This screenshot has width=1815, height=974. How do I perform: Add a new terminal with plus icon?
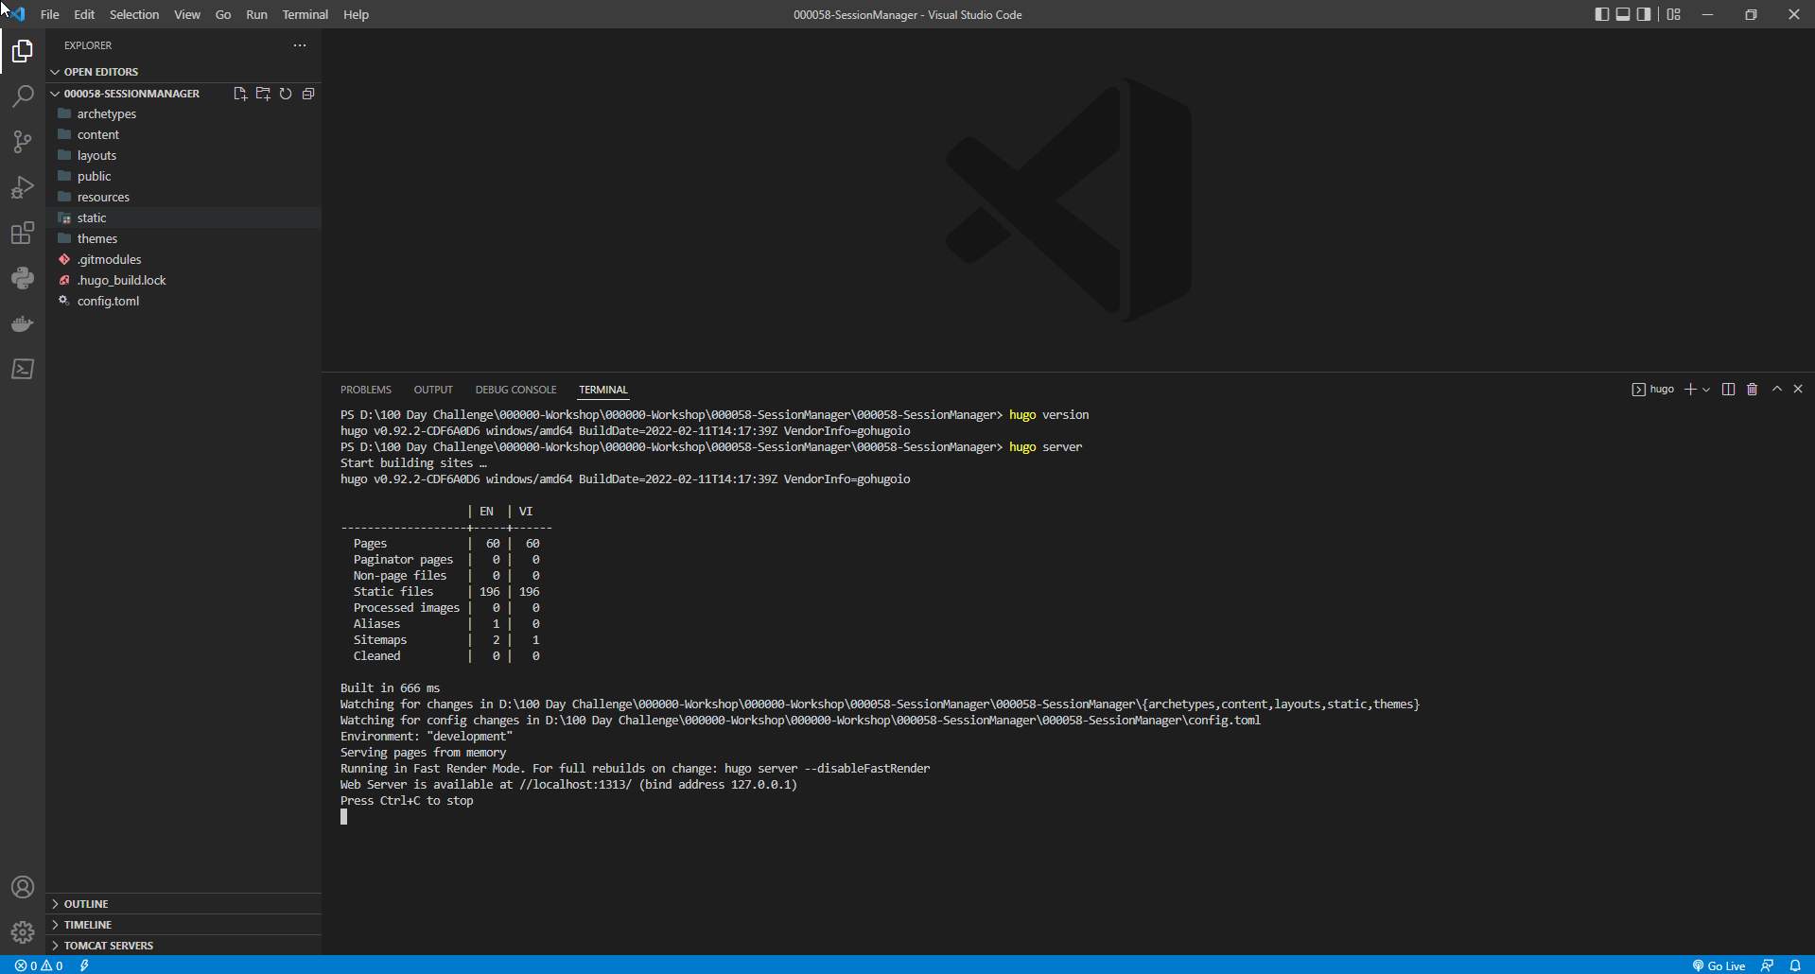1690,390
